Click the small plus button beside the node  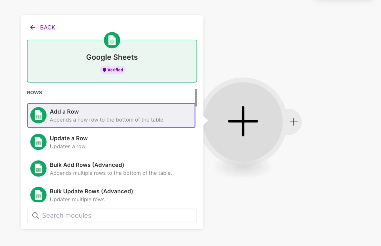[x=294, y=122]
